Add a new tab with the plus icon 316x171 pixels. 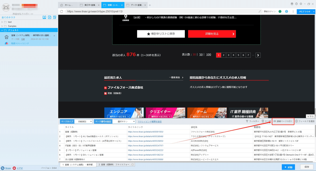(x=150, y=5)
